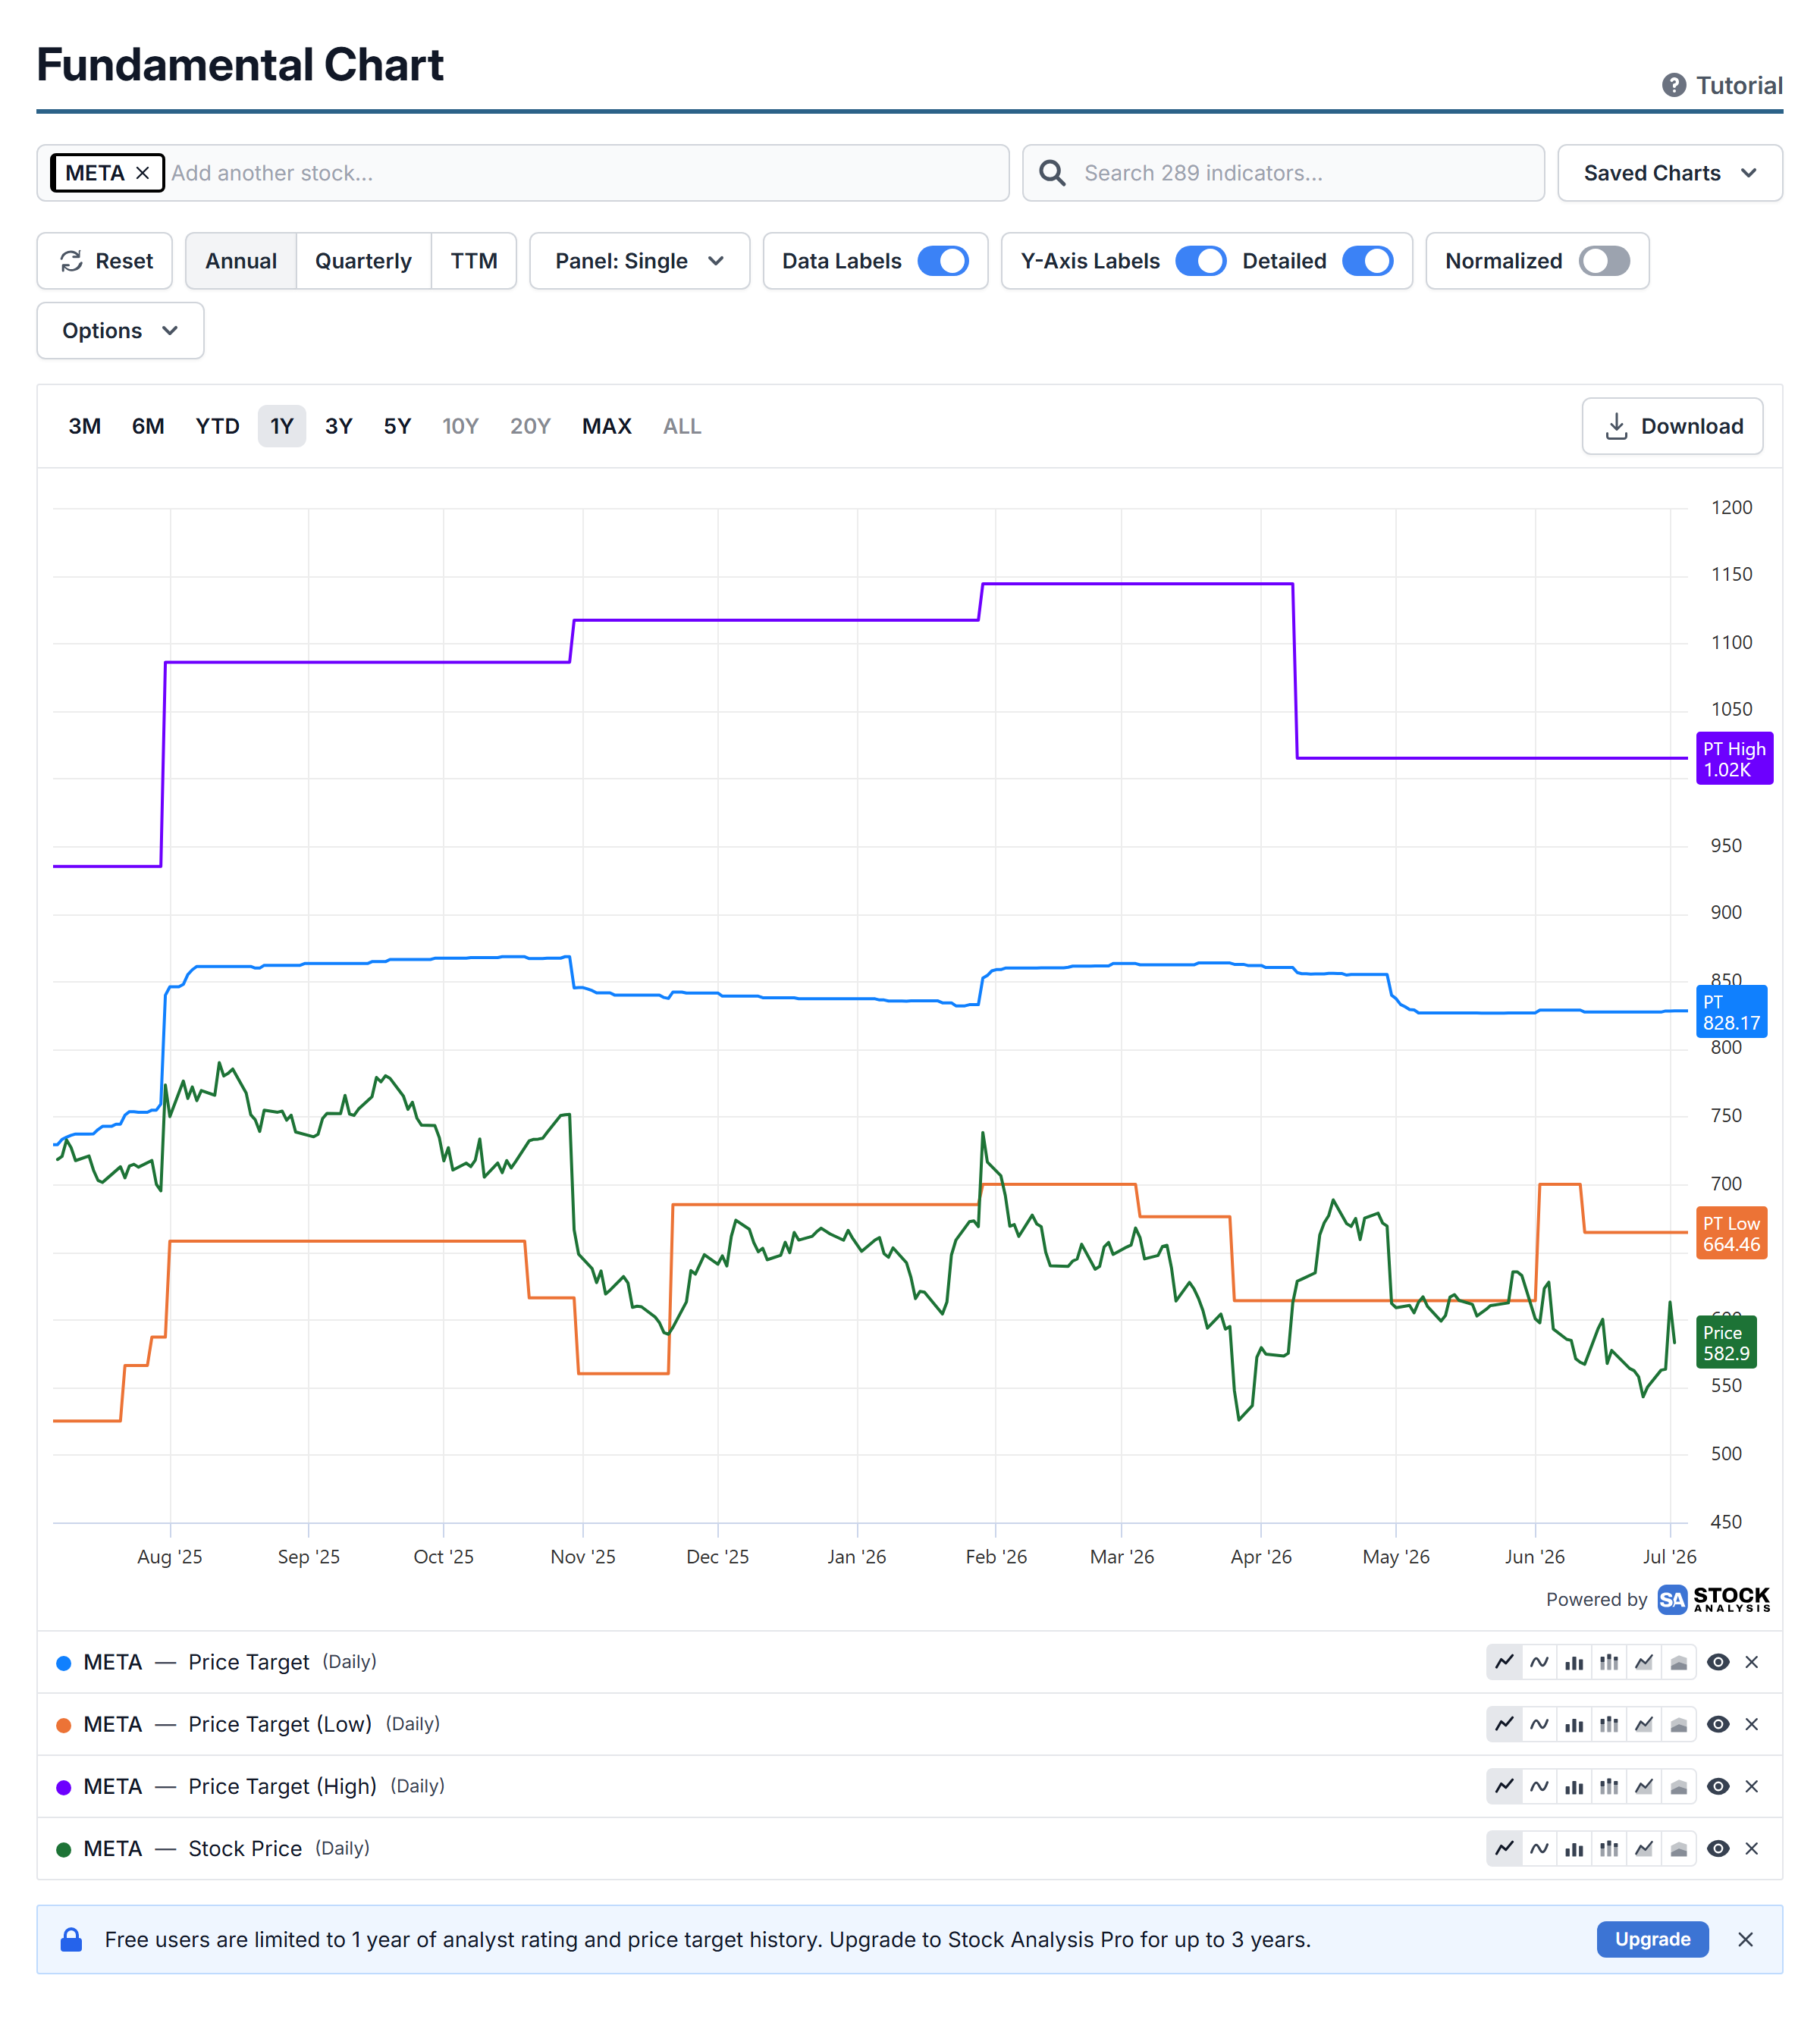Click the magnifier icon in indicator search

point(1052,173)
